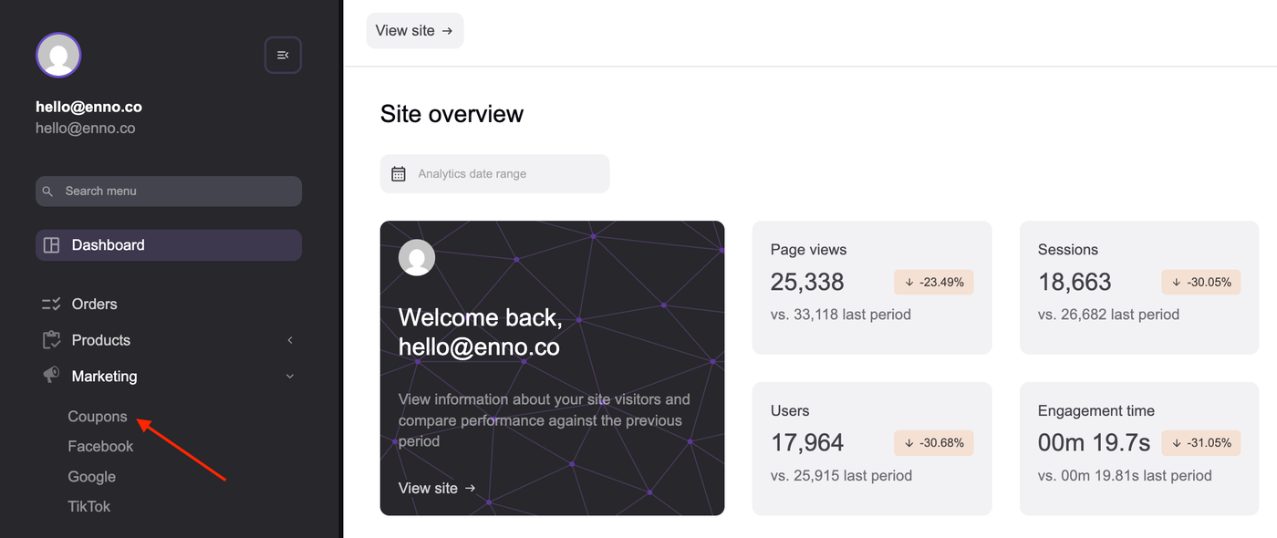This screenshot has width=1277, height=538.
Task: Click the Orders checklist icon
Action: pos(52,304)
